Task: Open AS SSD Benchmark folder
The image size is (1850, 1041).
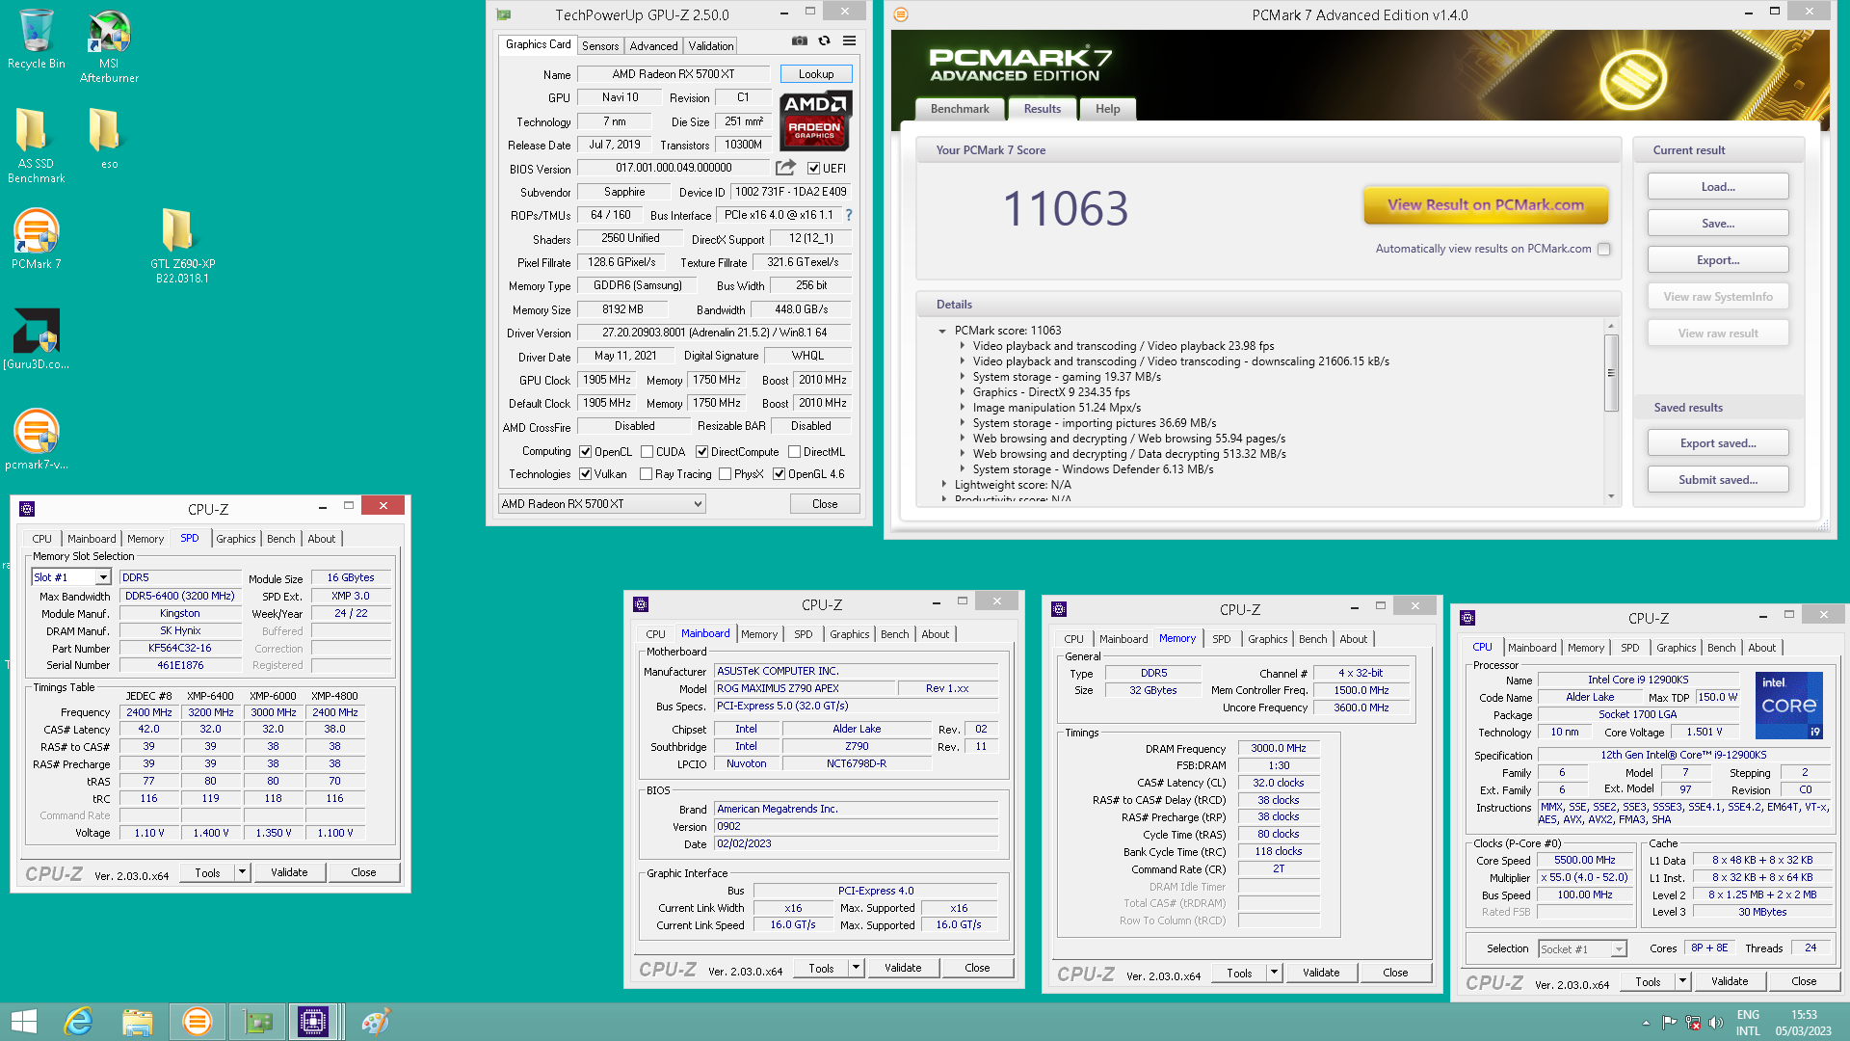Action: [37, 145]
